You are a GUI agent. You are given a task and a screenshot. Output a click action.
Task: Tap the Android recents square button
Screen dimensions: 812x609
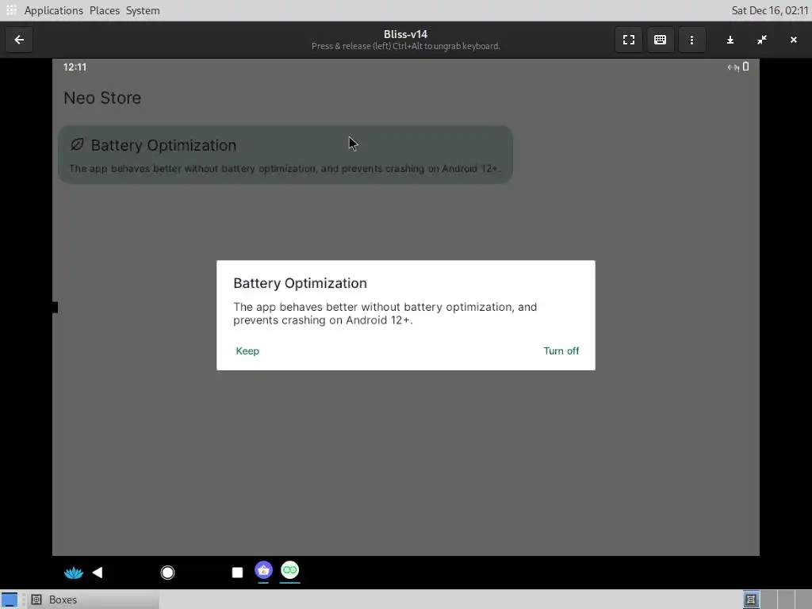click(x=237, y=573)
